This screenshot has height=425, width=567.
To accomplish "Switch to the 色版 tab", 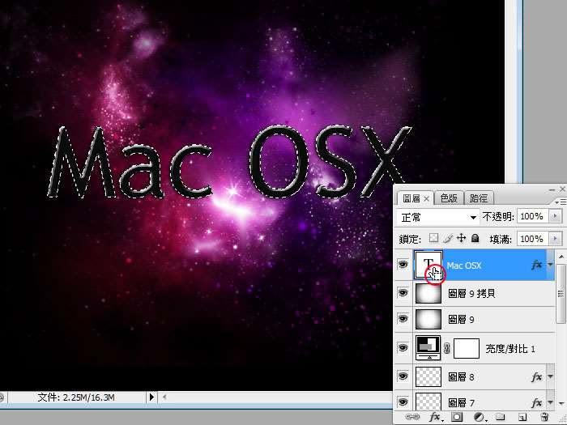I will (x=448, y=198).
